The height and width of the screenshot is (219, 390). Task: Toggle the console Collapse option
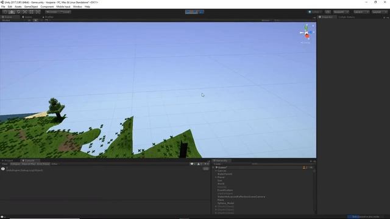click(x=15, y=164)
